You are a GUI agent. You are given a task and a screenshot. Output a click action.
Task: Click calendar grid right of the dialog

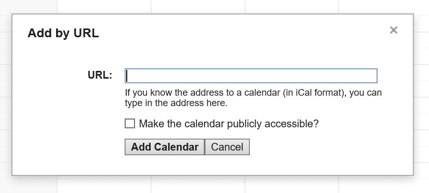point(422,95)
